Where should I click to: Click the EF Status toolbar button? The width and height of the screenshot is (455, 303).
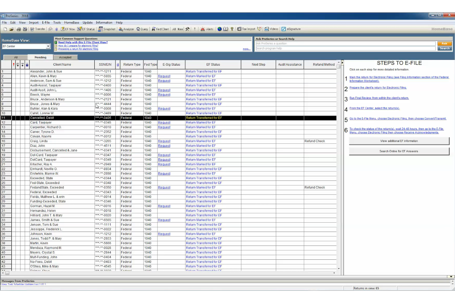(x=86, y=29)
